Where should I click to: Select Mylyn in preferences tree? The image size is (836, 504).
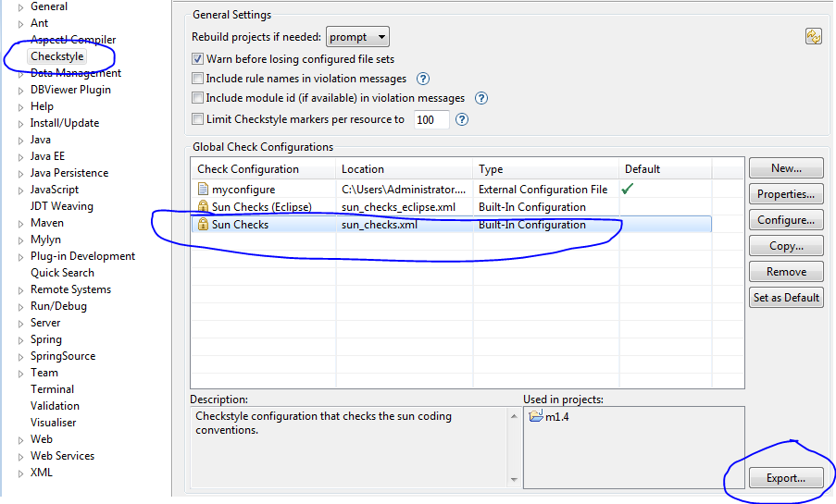point(46,240)
